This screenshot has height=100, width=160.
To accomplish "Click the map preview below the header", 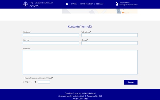I will click(x=99, y=11).
